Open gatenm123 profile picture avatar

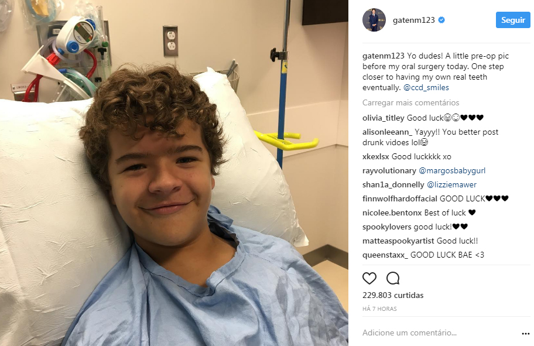click(374, 20)
